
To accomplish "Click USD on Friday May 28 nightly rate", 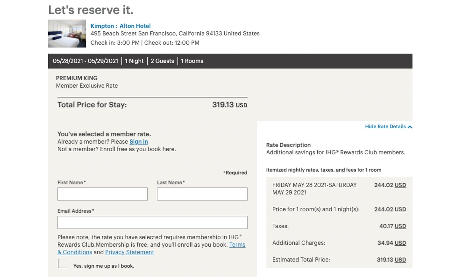I will point(400,185).
